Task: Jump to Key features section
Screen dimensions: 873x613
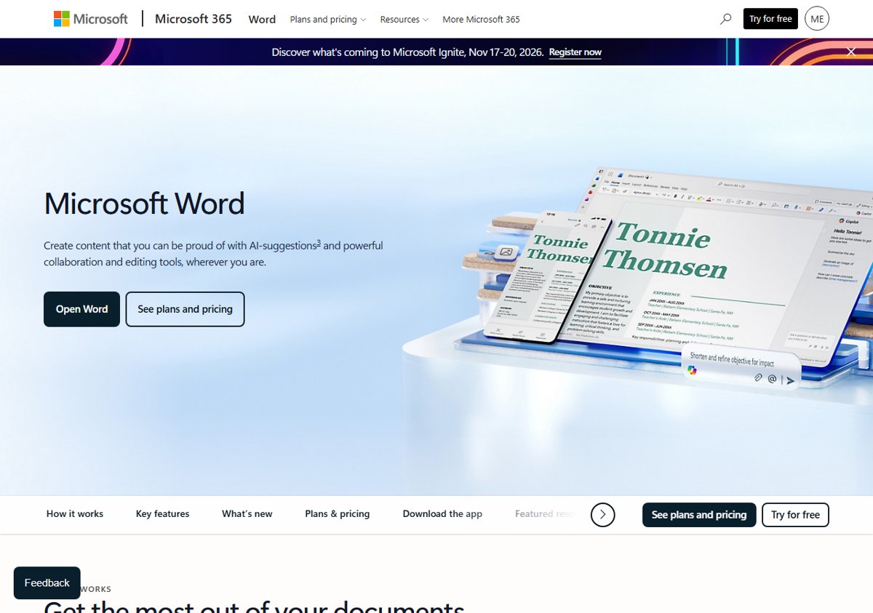Action: click(162, 513)
